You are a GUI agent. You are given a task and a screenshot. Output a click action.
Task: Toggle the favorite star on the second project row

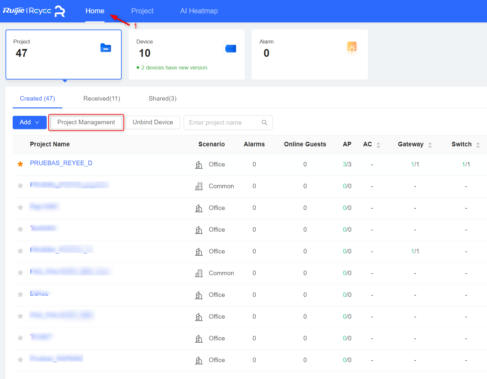click(x=20, y=186)
